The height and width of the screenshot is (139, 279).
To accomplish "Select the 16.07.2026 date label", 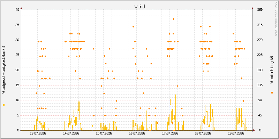I will (137, 133).
